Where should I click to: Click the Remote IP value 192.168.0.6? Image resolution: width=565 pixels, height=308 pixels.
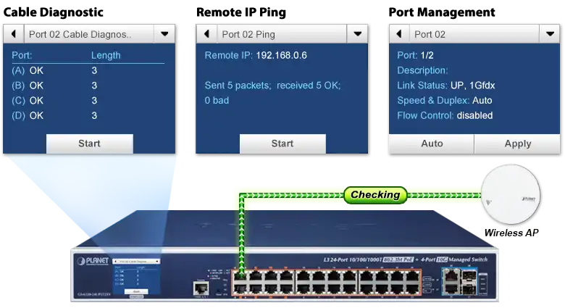pos(286,55)
